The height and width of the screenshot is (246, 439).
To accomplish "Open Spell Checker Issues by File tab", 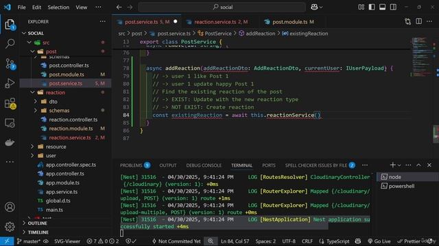I will point(320,165).
